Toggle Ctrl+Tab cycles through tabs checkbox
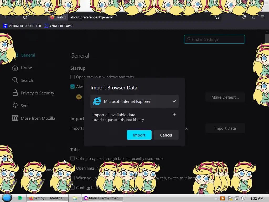The width and height of the screenshot is (269, 202). pyautogui.click(x=73, y=158)
